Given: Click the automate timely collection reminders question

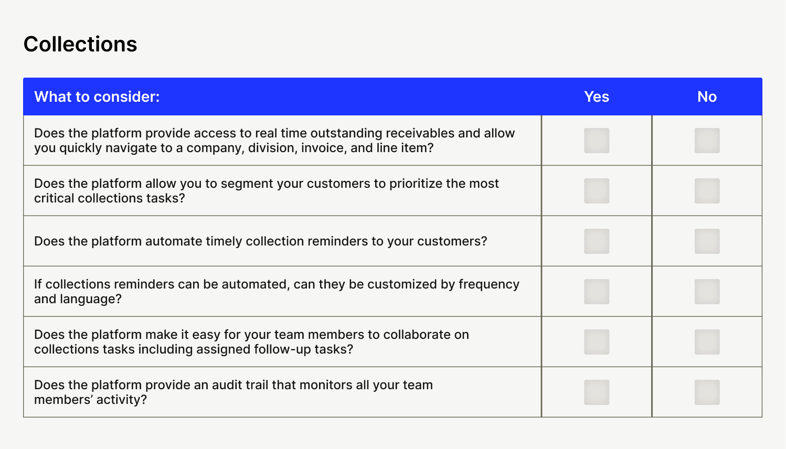Looking at the screenshot, I should pyautogui.click(x=261, y=241).
